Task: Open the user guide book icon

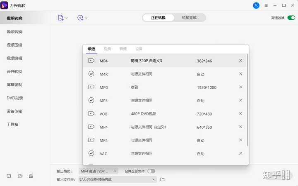Action: (9, 176)
